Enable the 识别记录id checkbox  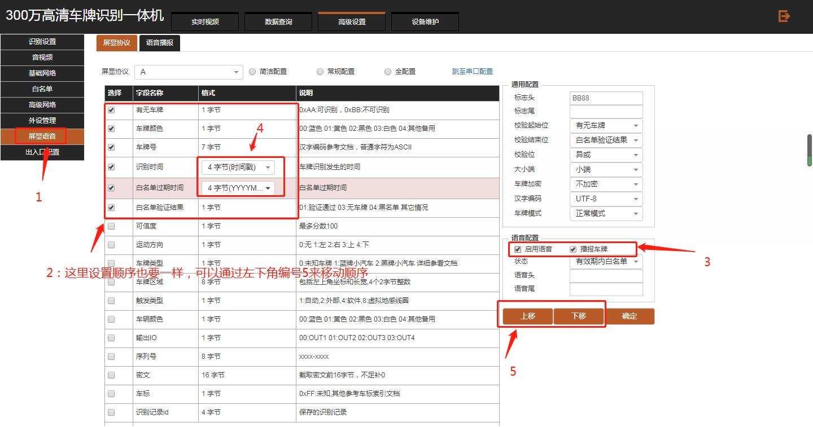(111, 412)
